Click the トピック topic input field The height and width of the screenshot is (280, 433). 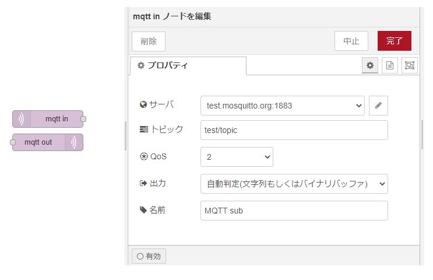click(x=294, y=130)
